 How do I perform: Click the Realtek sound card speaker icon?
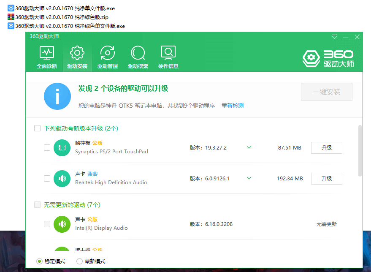[x=62, y=179]
